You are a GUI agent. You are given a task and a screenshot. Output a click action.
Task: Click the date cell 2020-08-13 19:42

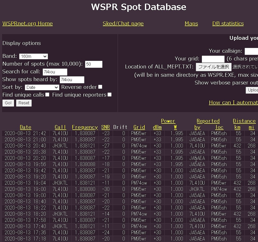tap(25, 170)
